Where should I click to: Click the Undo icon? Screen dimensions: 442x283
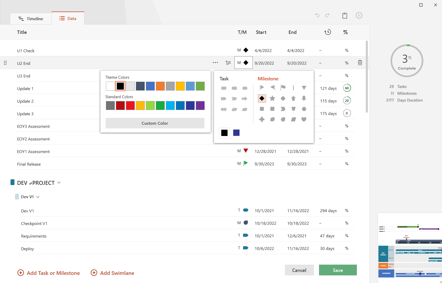317,15
